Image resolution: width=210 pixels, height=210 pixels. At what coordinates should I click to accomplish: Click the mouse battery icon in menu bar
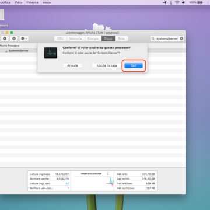point(171,2)
